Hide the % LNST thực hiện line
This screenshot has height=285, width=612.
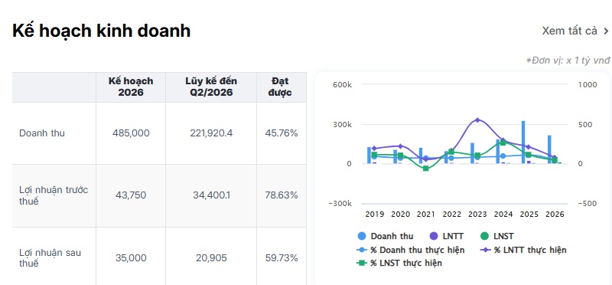(399, 263)
